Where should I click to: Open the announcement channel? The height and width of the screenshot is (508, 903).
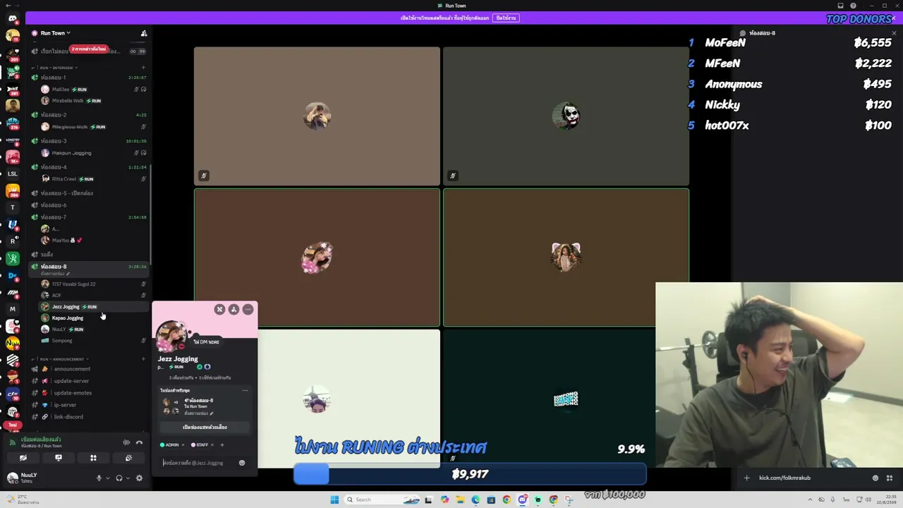point(88,369)
